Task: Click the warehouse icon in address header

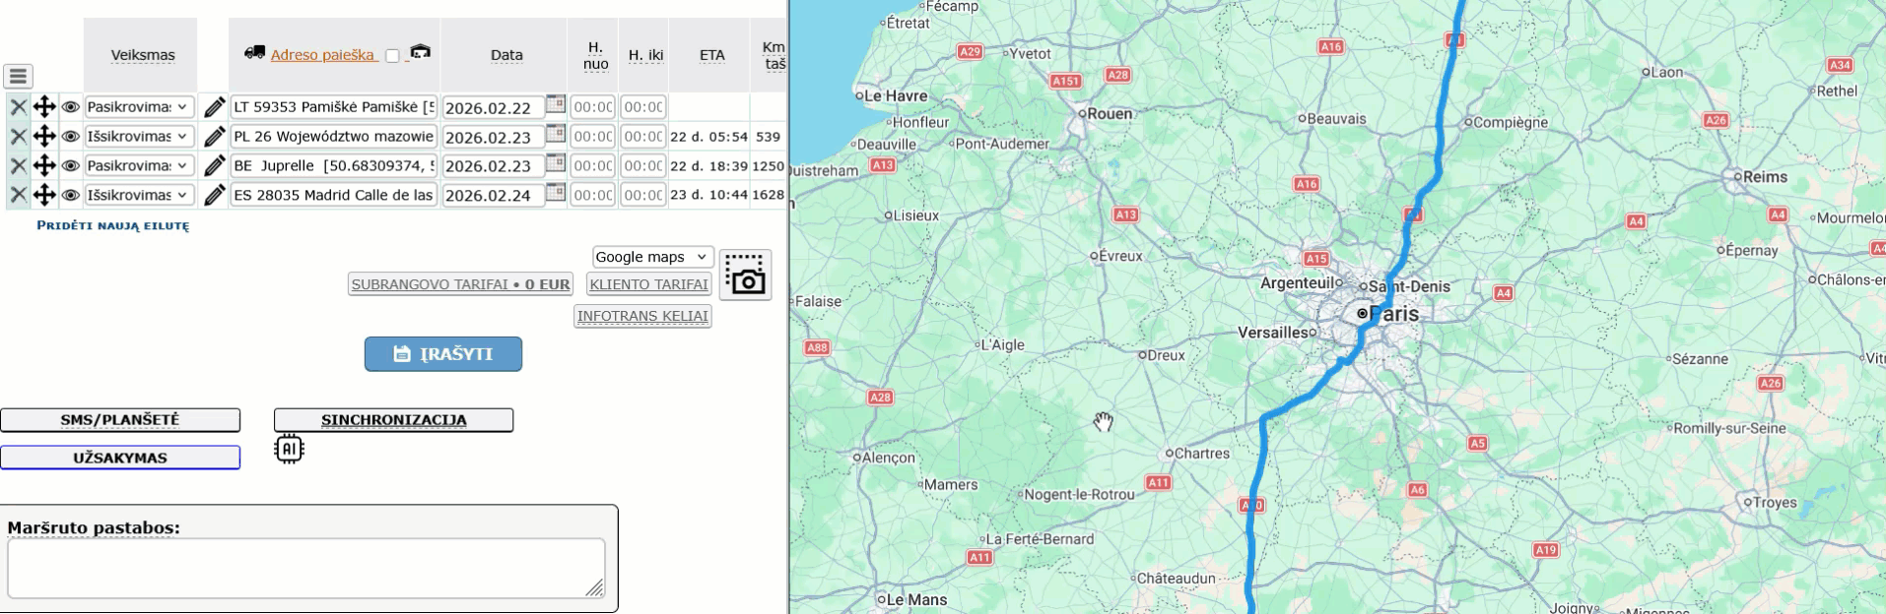Action: tap(421, 51)
